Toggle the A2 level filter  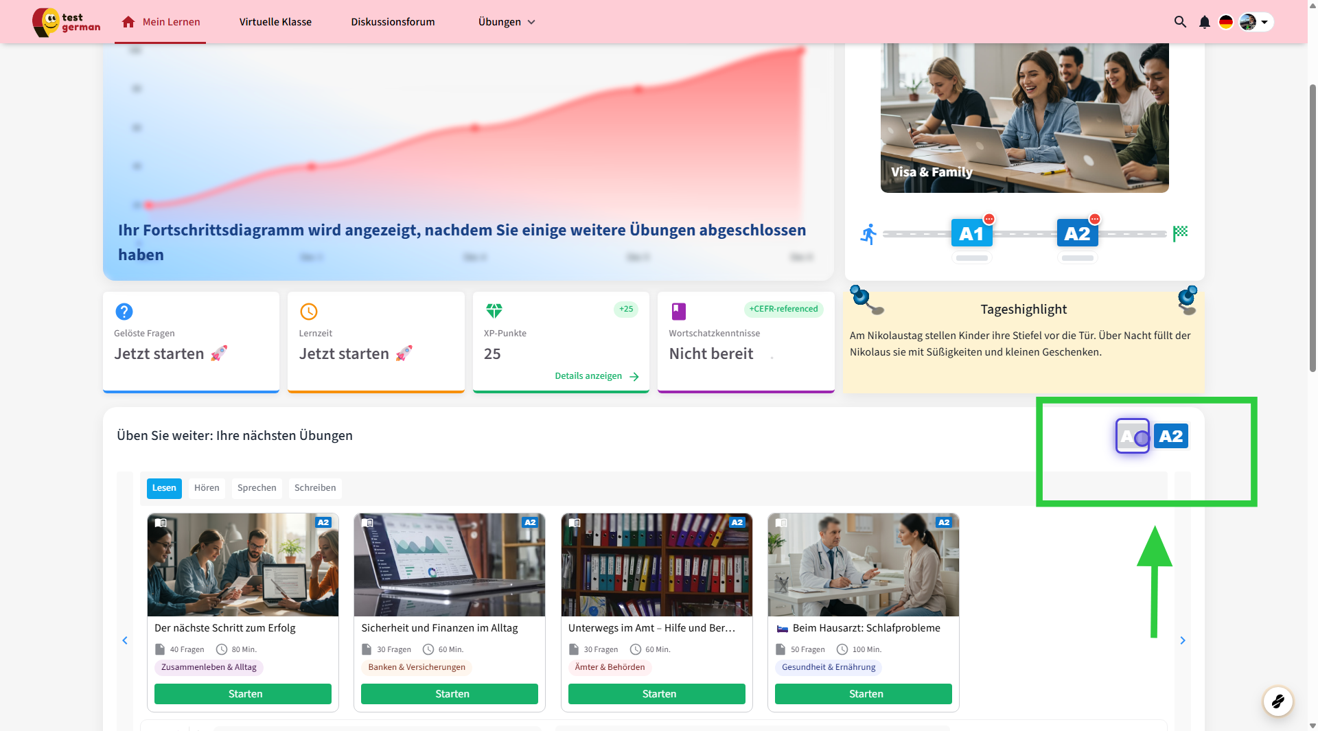click(x=1171, y=436)
